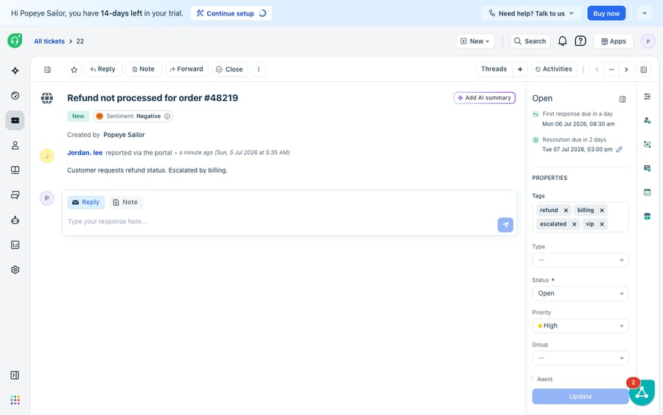
Task: Go to the next ticket arrow
Action: [x=626, y=69]
